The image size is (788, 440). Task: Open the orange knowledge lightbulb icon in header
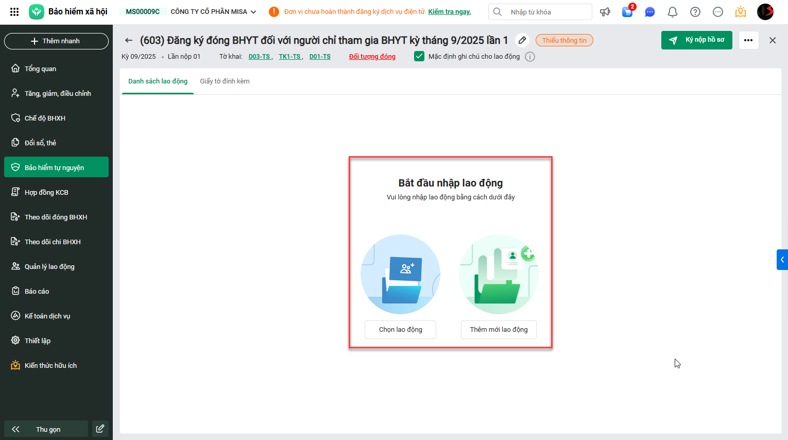[x=741, y=11]
